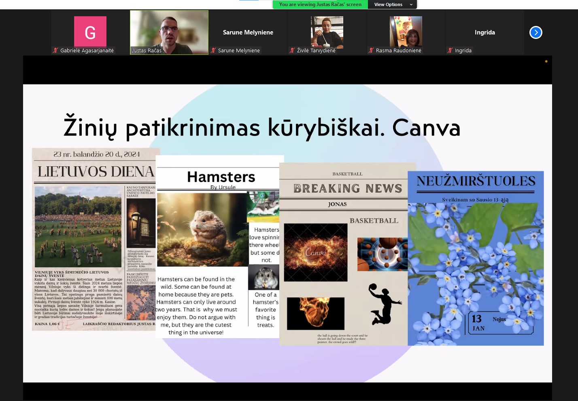Click '23 nr. balandžio 20 d., 2024' date line
The image size is (578, 401).
pyautogui.click(x=96, y=154)
